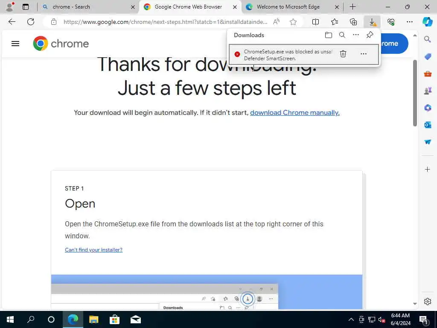This screenshot has width=437, height=328.
Task: Toggle the Downloads toolbar button
Action: (x=372, y=22)
